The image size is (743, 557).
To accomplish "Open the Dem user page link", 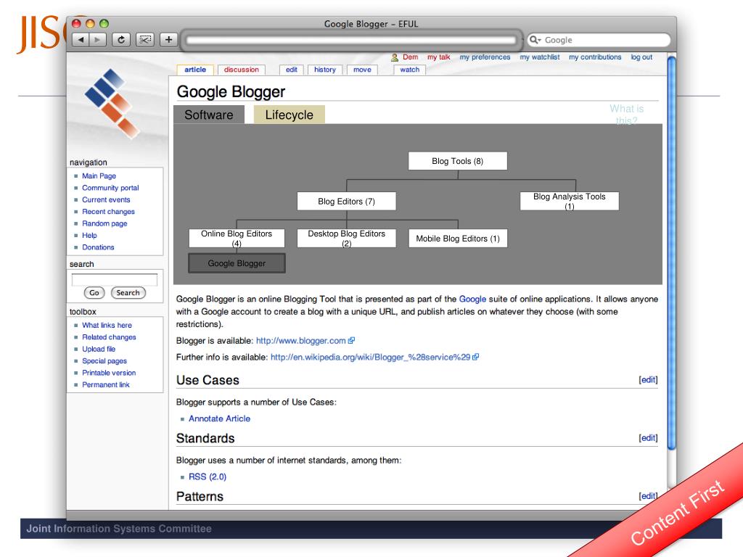I will coord(411,57).
